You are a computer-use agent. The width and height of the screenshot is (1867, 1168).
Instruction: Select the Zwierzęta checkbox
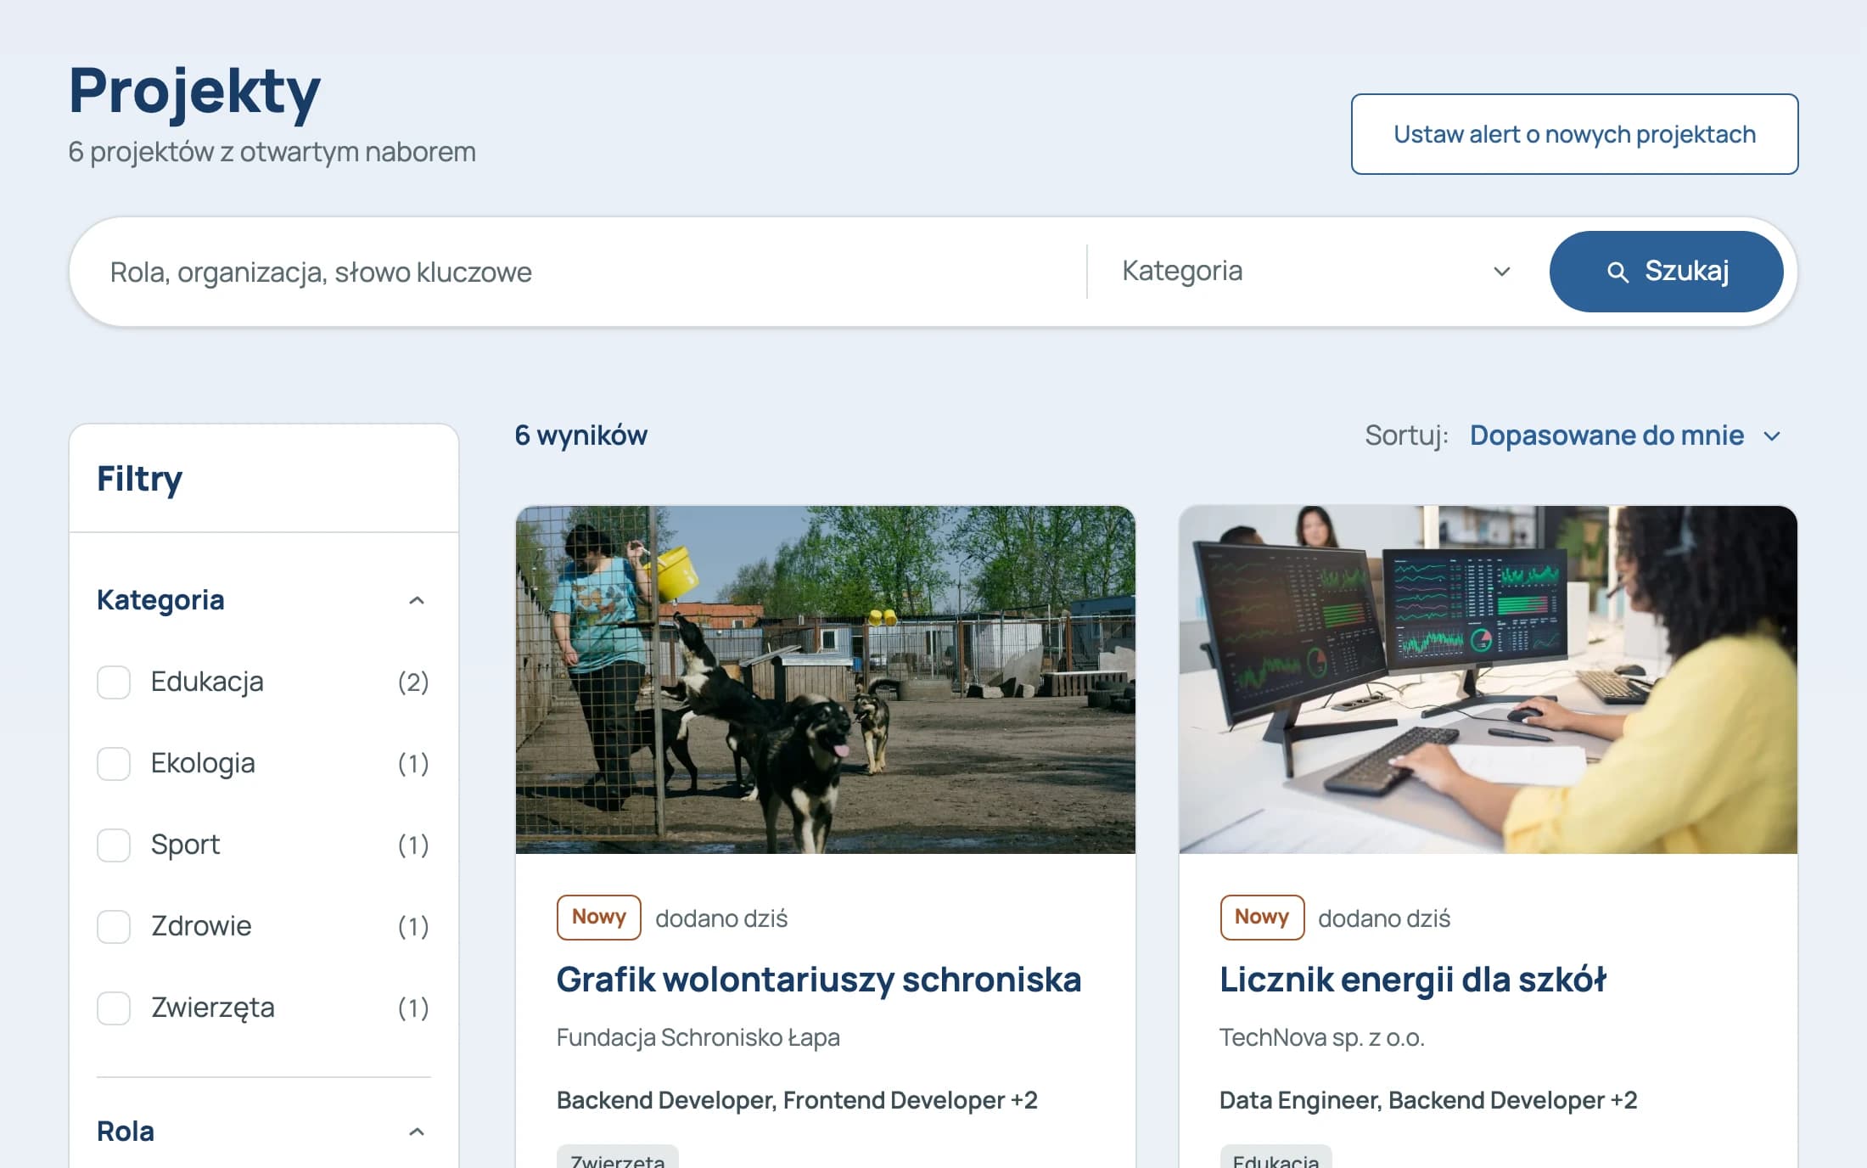pos(114,1008)
